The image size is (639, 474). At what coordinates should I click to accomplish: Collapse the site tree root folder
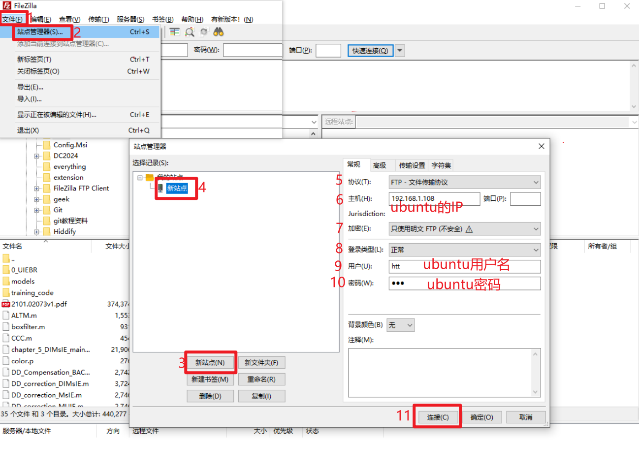(140, 178)
